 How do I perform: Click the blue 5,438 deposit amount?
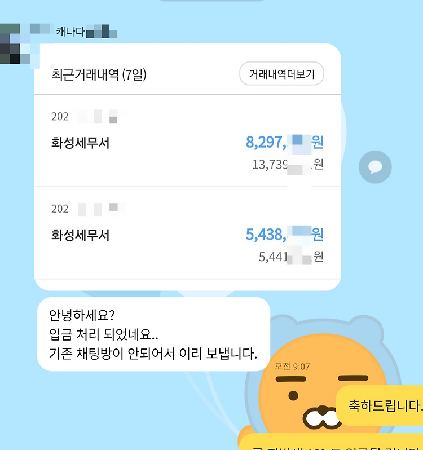click(x=284, y=234)
